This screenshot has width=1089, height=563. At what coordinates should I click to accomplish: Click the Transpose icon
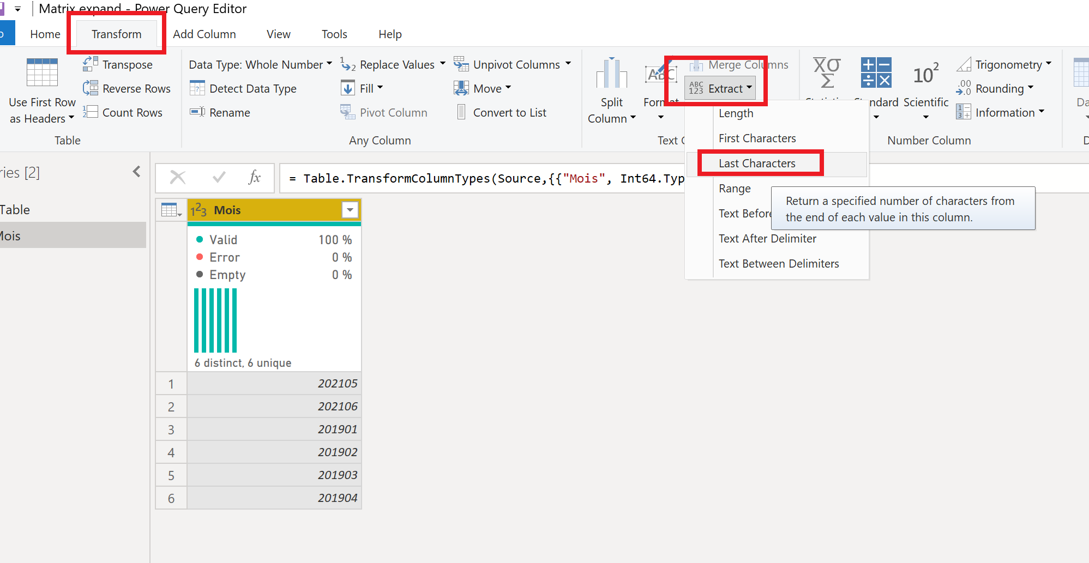point(90,64)
